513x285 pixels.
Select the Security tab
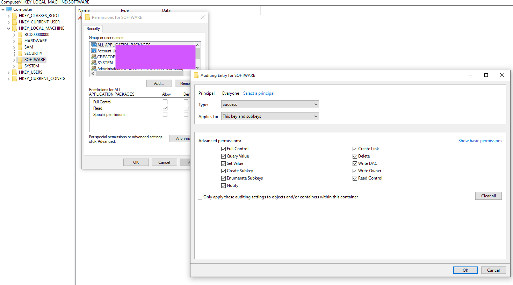(x=93, y=29)
